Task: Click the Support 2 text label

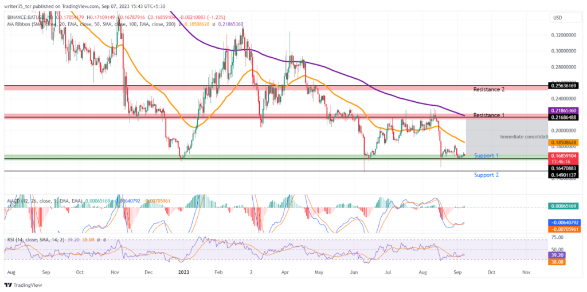Action: tap(486, 175)
